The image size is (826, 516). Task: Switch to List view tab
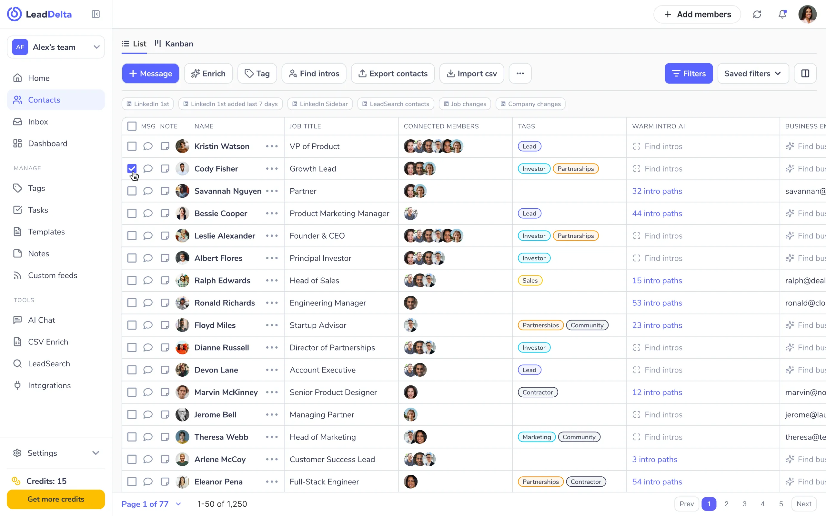(134, 44)
